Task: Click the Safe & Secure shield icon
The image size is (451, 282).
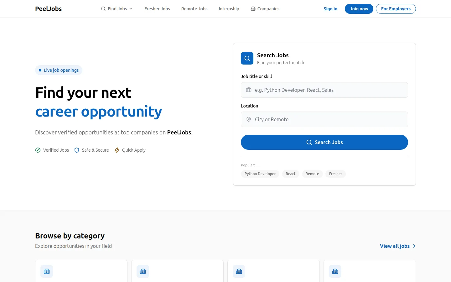Action: coord(77,150)
